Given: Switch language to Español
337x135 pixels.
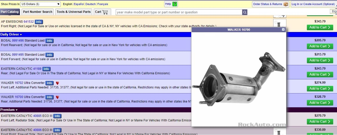Looking at the screenshot, I should click(79, 4).
